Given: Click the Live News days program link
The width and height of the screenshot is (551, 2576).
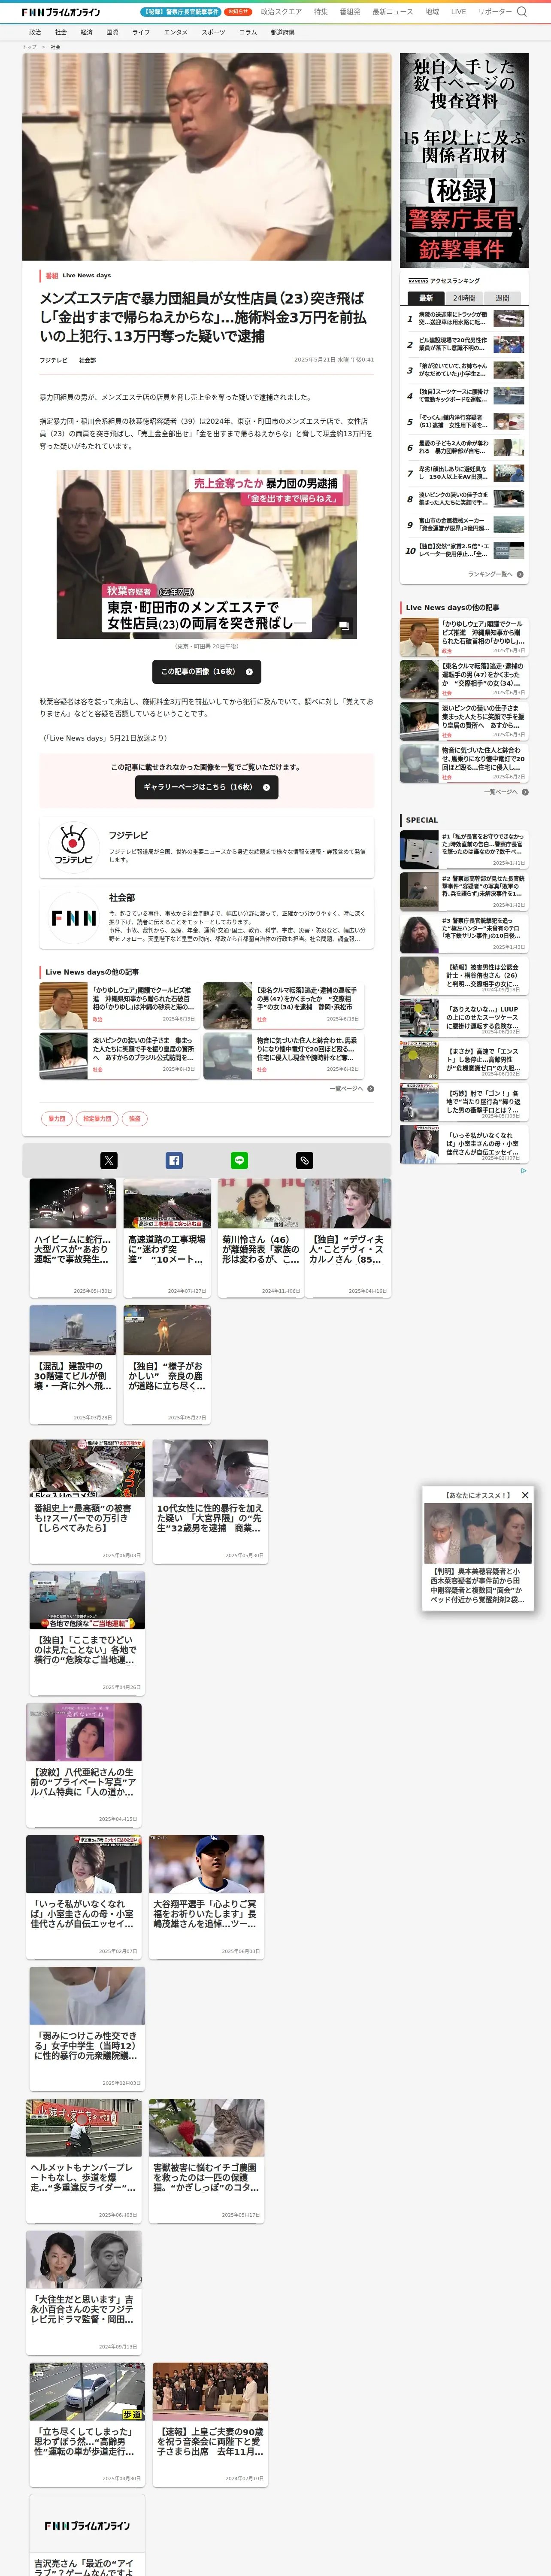Looking at the screenshot, I should [x=87, y=275].
